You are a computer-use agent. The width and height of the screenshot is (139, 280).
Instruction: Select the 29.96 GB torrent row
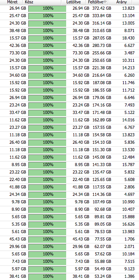tap(69, 246)
